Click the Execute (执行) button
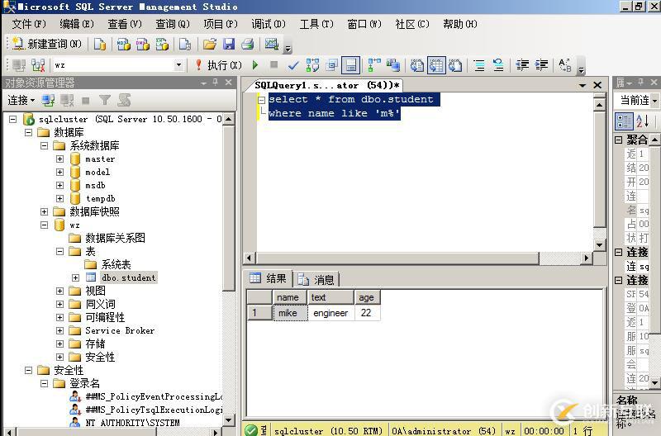This screenshot has height=436, width=661. coord(218,65)
